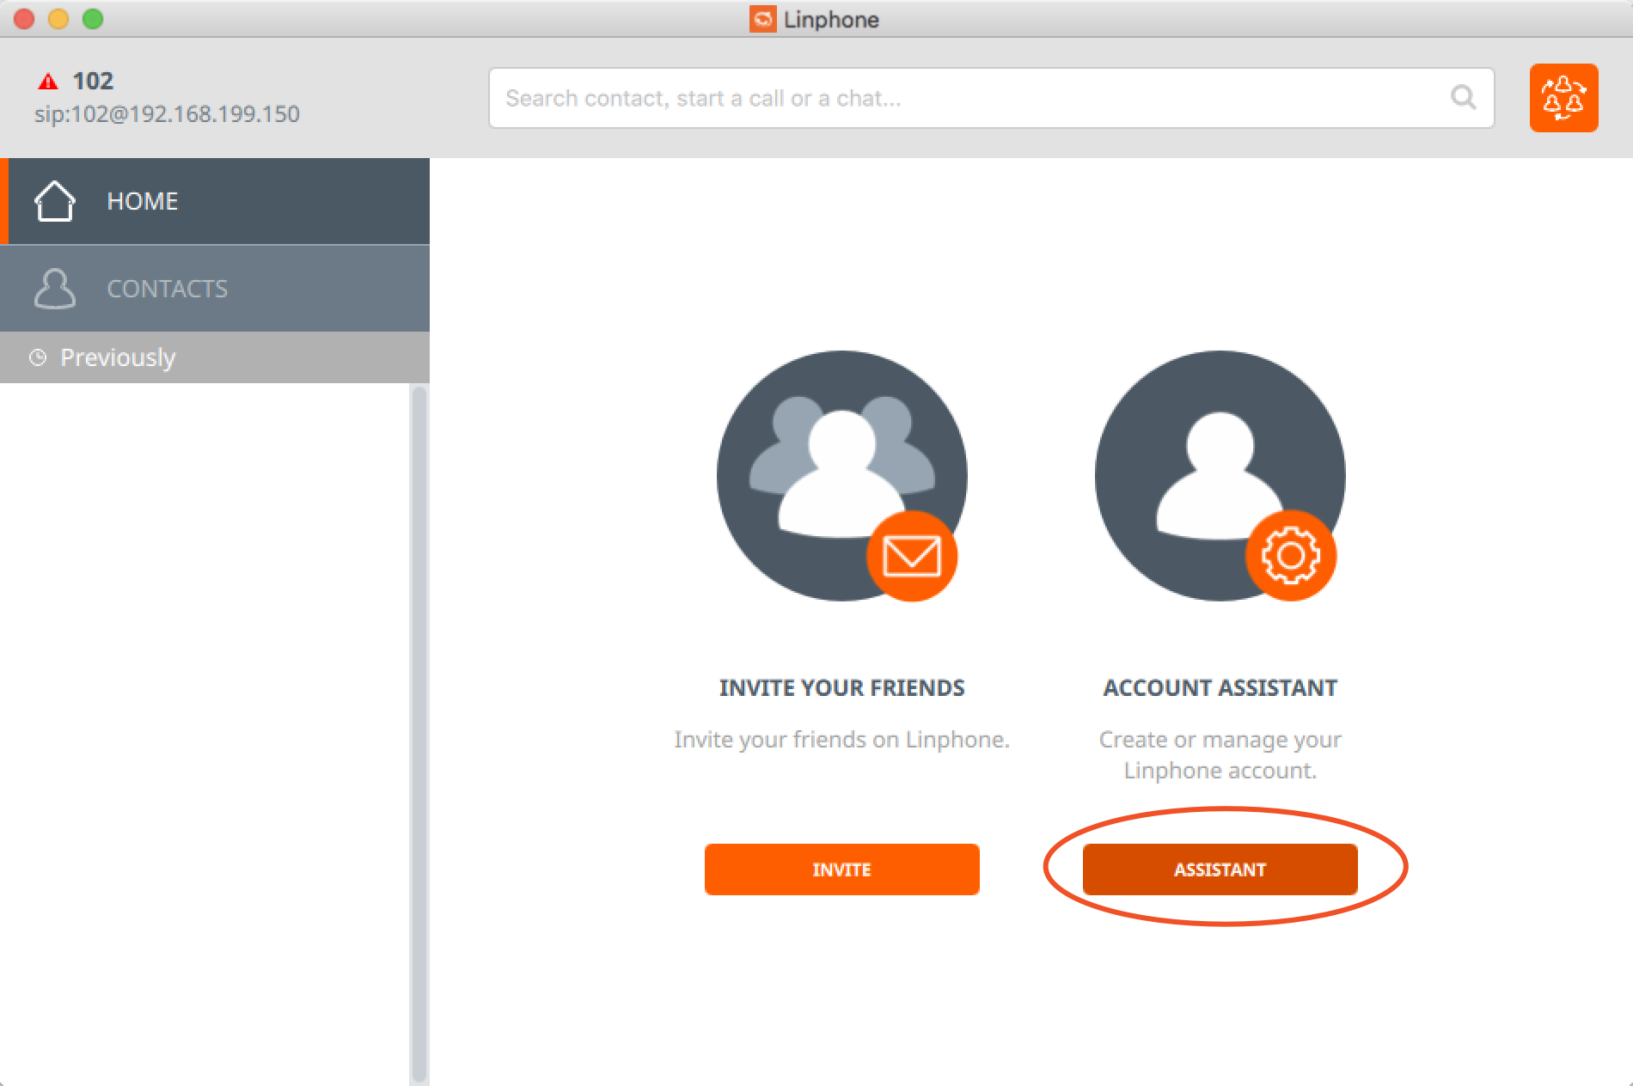This screenshot has width=1633, height=1086.
Task: Click account name 102
Action: [x=93, y=81]
